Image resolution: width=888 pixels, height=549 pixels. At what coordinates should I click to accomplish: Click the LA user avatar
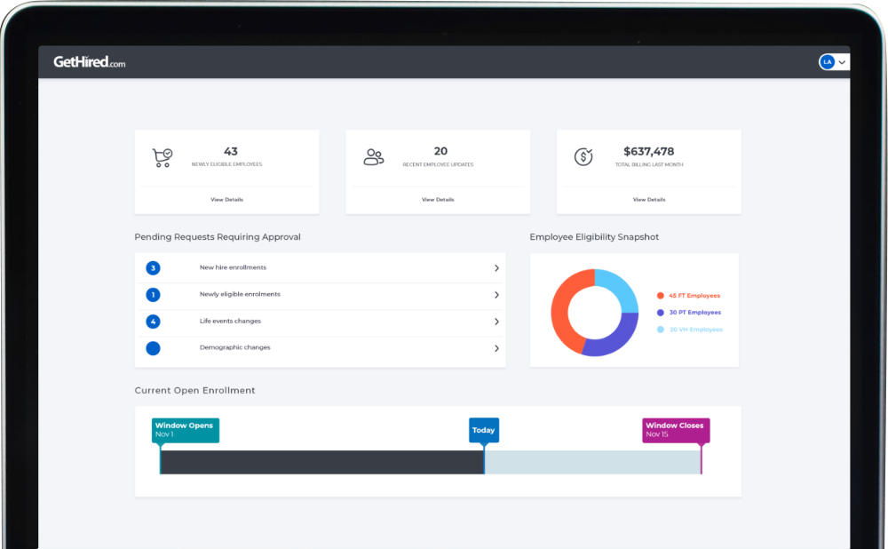[x=827, y=62]
